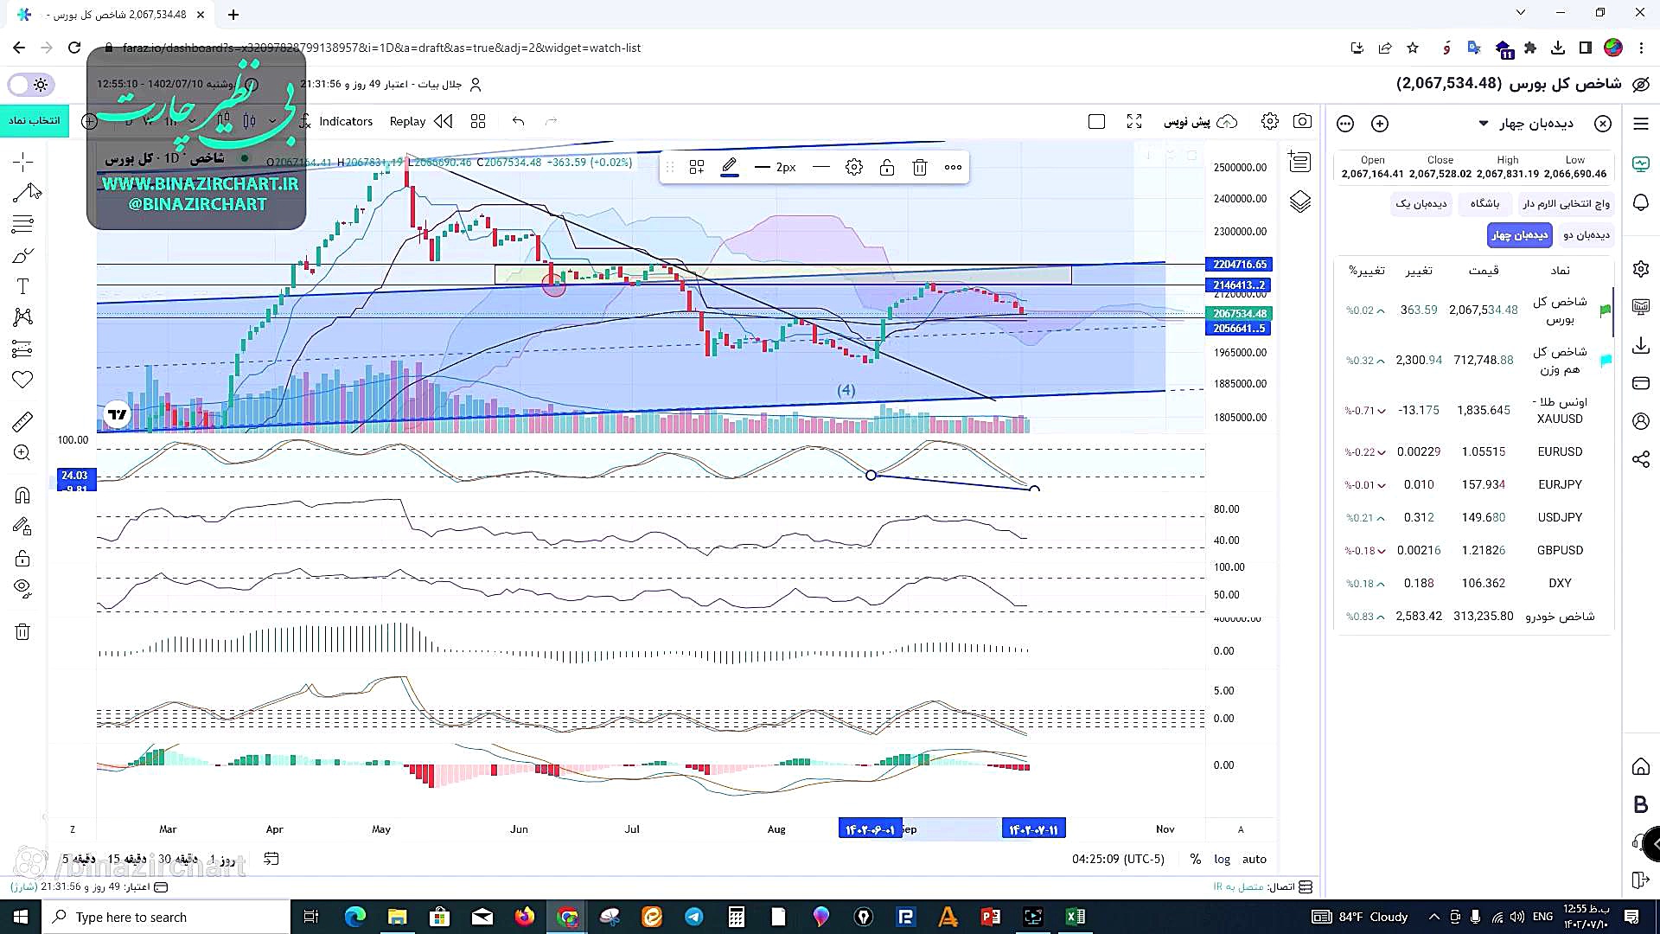1660x934 pixels.
Task: Click the green symbol selection button
Action: [x=35, y=121]
